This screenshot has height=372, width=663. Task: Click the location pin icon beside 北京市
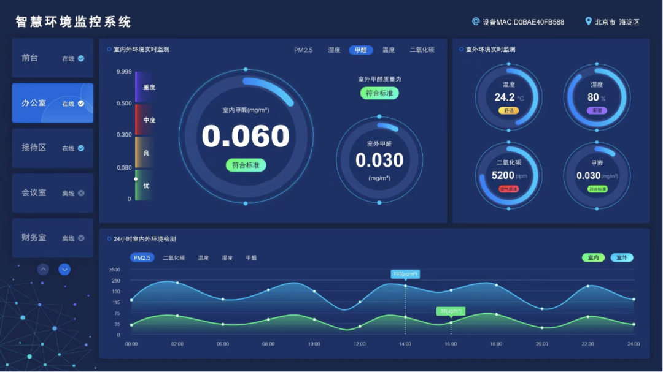589,21
